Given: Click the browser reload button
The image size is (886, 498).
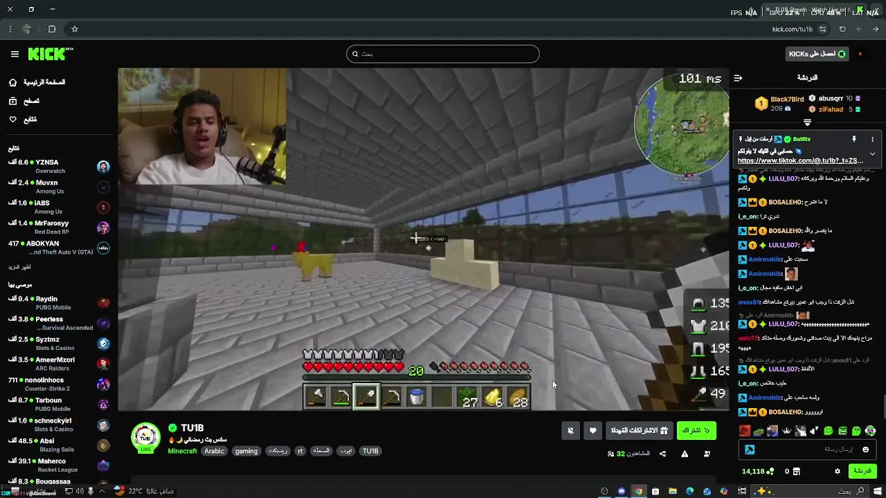Looking at the screenshot, I should (x=842, y=29).
